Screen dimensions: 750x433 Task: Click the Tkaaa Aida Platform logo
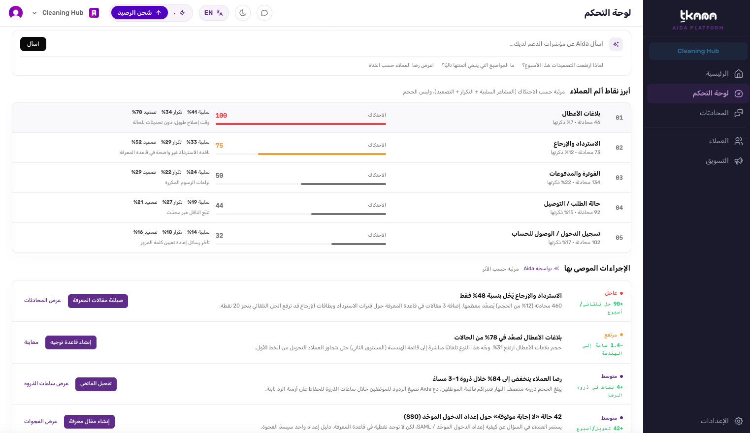click(x=698, y=20)
